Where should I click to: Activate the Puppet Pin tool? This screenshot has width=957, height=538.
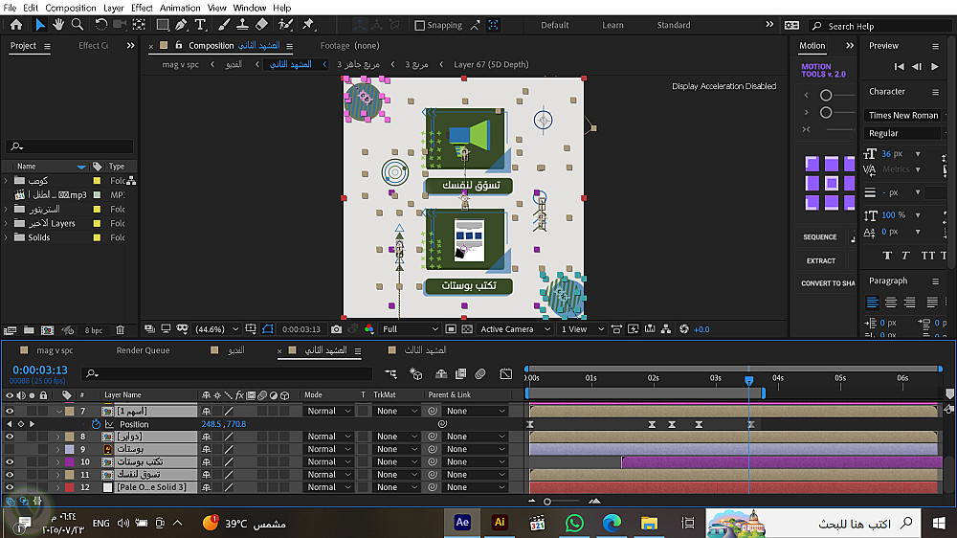309,25
